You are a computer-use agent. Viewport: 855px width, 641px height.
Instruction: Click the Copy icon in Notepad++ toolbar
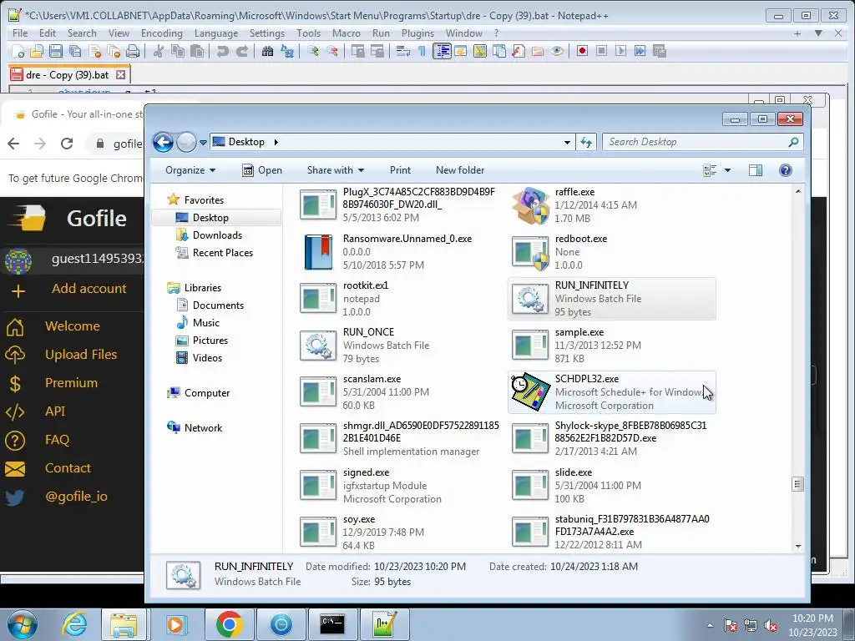click(x=178, y=51)
